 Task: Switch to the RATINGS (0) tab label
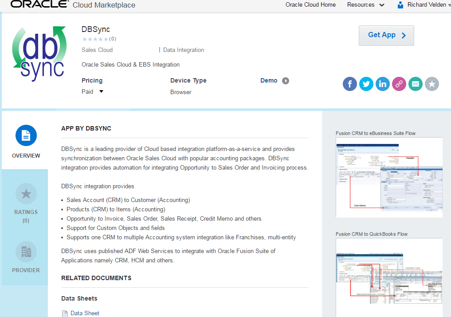pyautogui.click(x=26, y=216)
